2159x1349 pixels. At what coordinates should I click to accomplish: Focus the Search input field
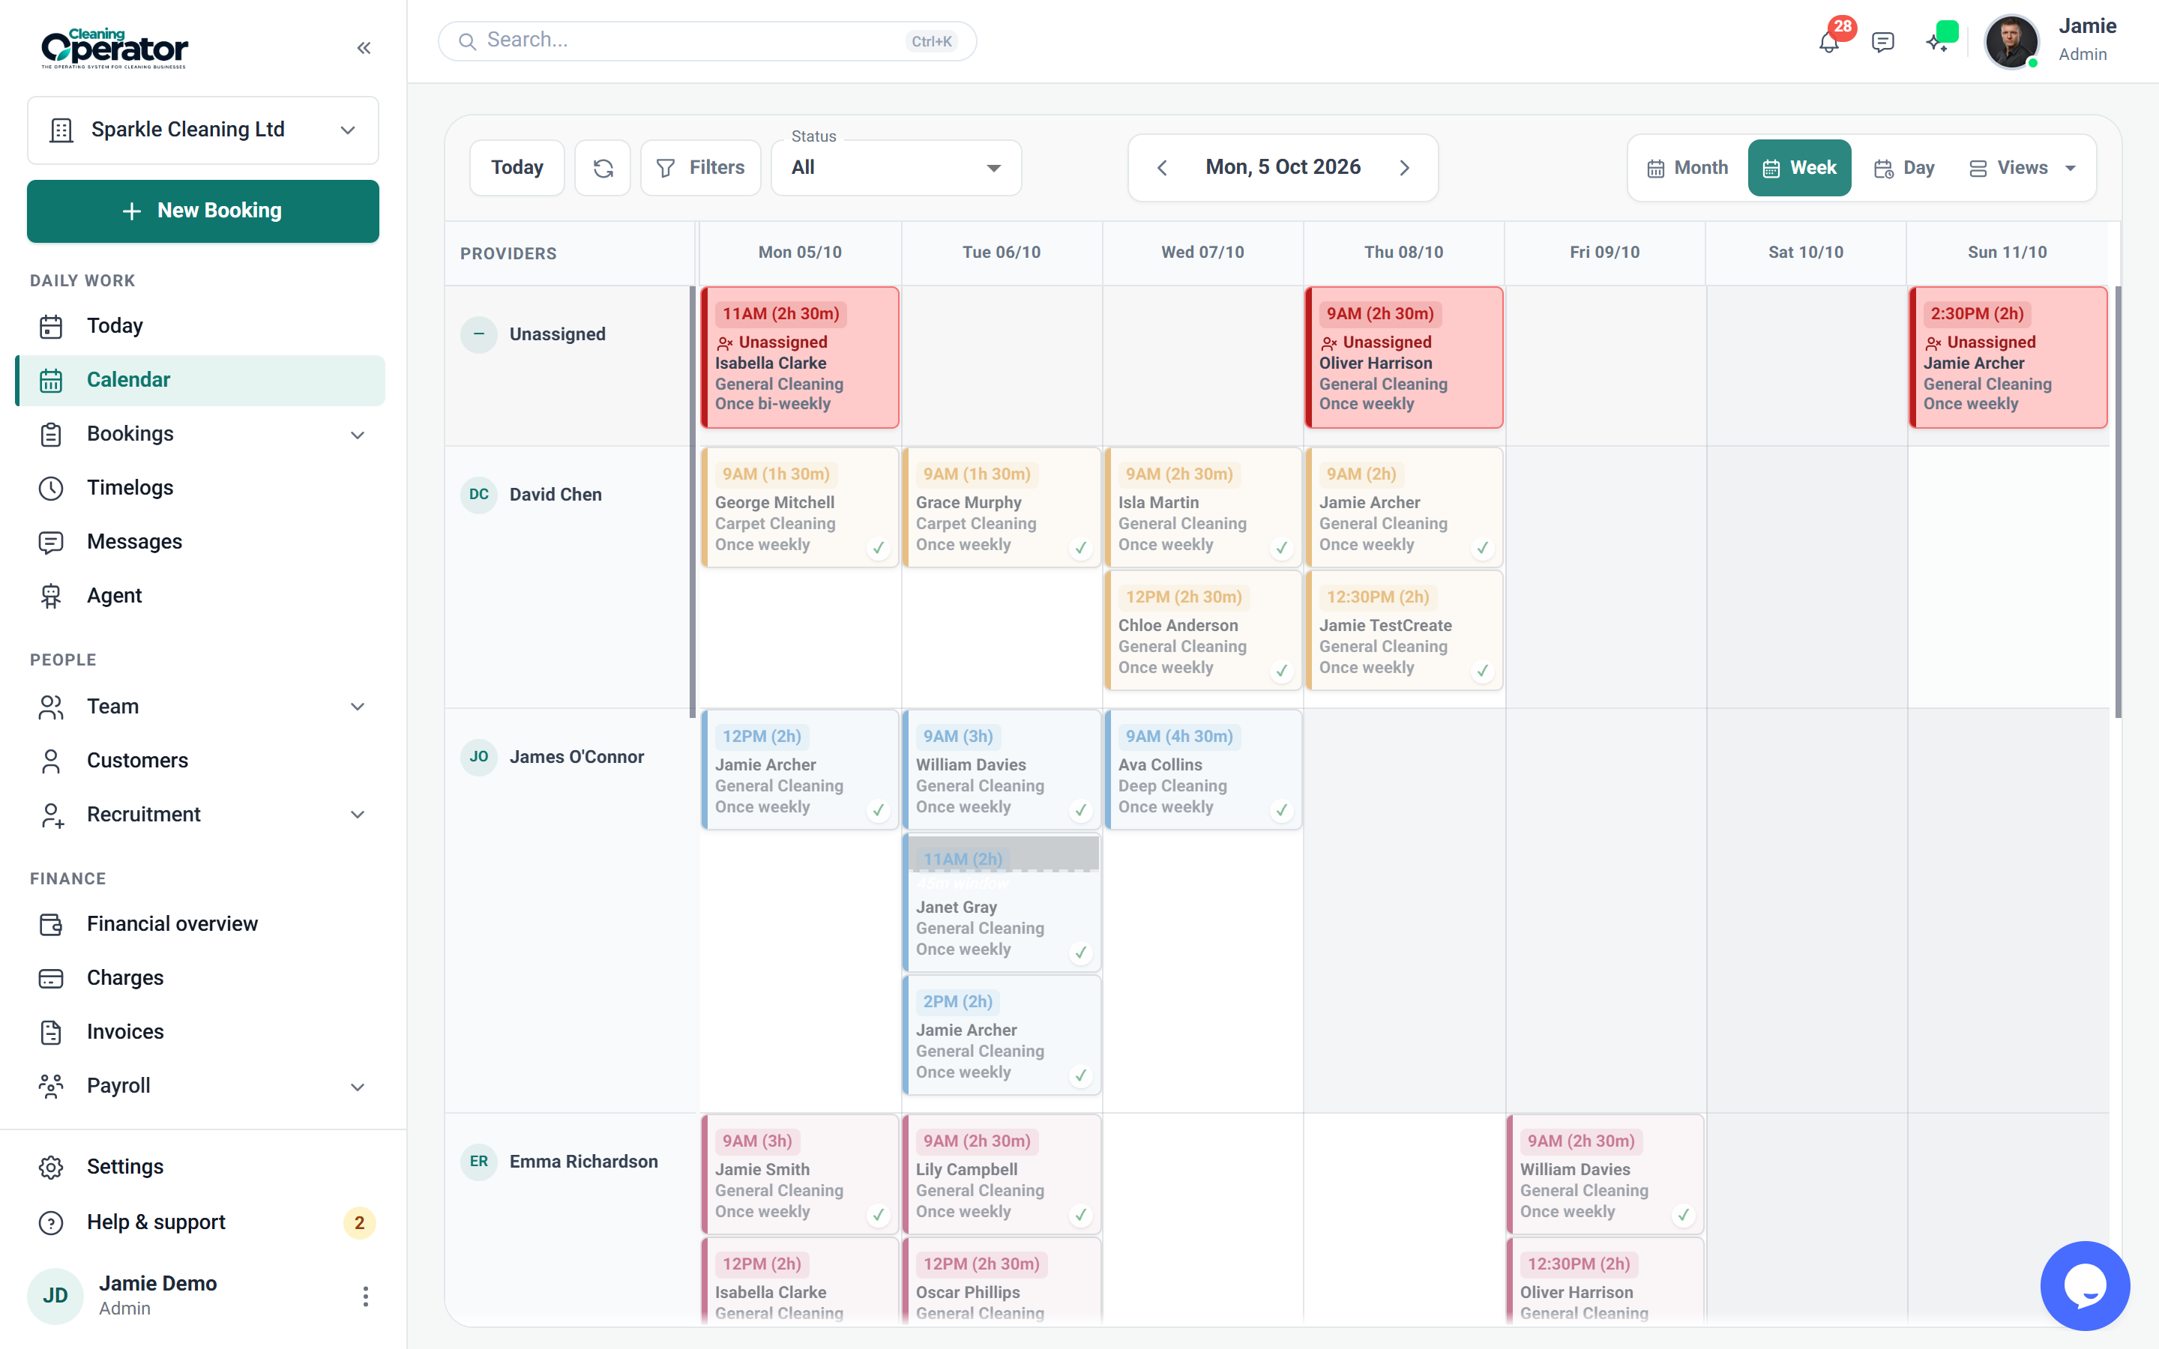click(x=708, y=41)
